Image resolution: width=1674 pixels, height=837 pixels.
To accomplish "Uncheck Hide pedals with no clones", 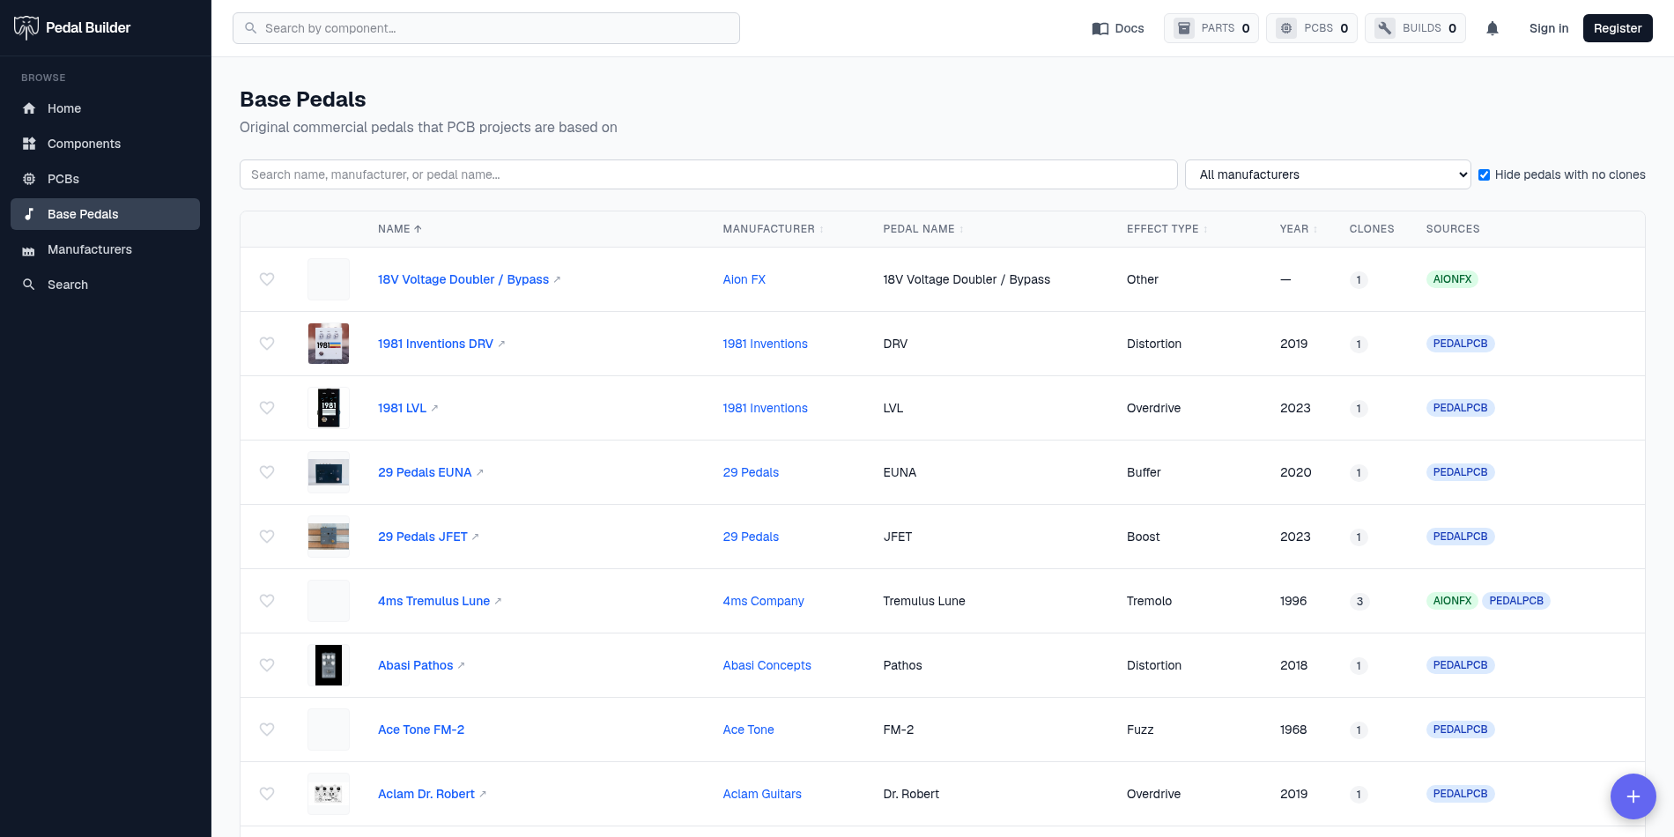I will coord(1484,174).
